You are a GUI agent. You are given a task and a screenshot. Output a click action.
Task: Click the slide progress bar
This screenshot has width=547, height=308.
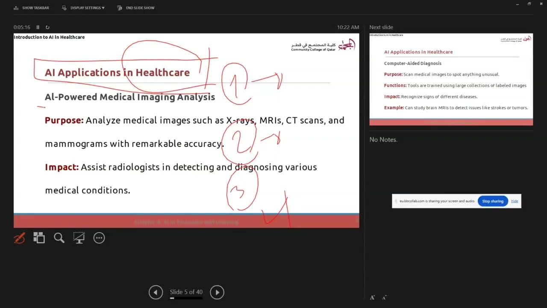pyautogui.click(x=186, y=298)
